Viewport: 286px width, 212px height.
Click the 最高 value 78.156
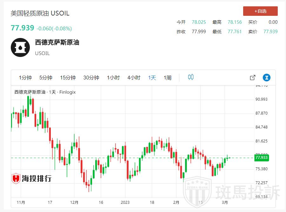click(235, 22)
